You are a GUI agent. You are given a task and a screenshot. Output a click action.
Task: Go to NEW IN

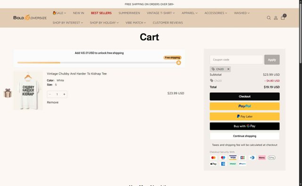coord(78,13)
